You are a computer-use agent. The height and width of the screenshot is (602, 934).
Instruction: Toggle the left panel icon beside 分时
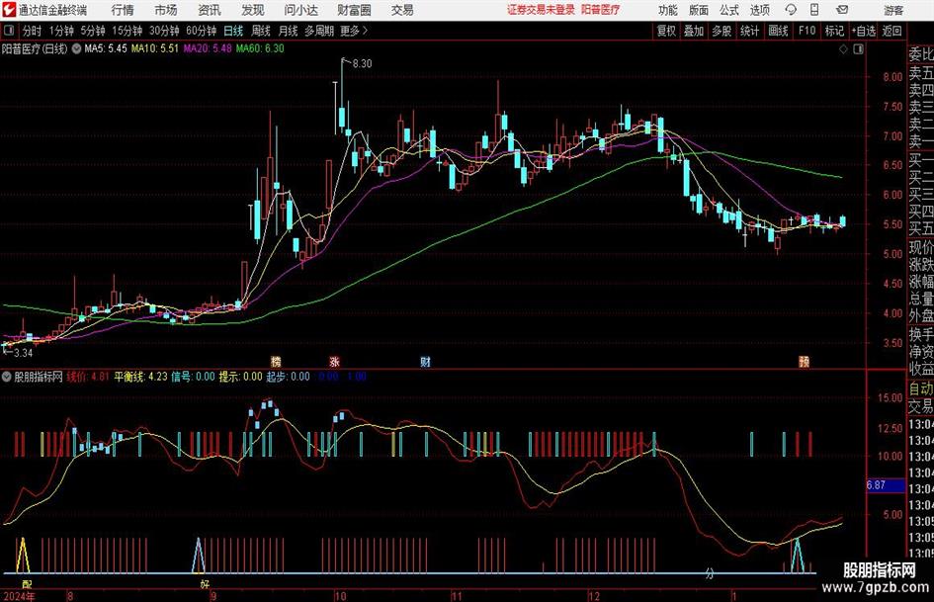9,31
